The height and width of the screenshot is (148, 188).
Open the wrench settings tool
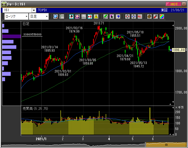155,16
